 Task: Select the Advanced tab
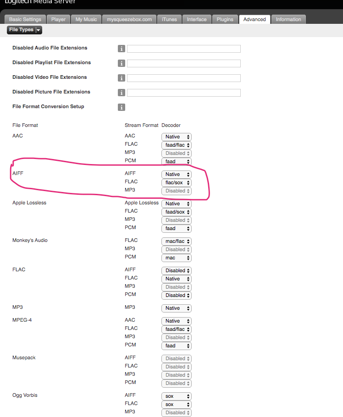coord(254,19)
